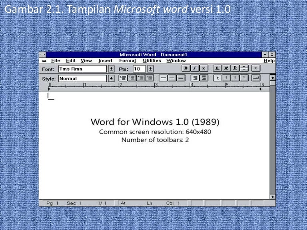
Task: Choose double line spacing icon
Action: click(x=181, y=78)
